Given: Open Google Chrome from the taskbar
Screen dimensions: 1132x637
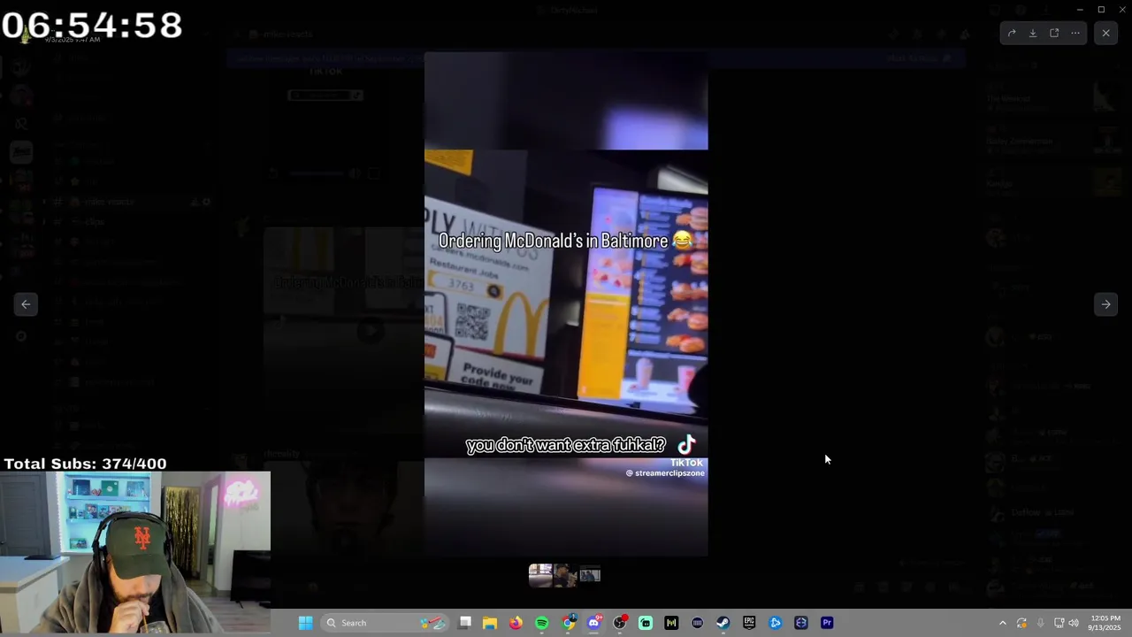Looking at the screenshot, I should pyautogui.click(x=568, y=623).
